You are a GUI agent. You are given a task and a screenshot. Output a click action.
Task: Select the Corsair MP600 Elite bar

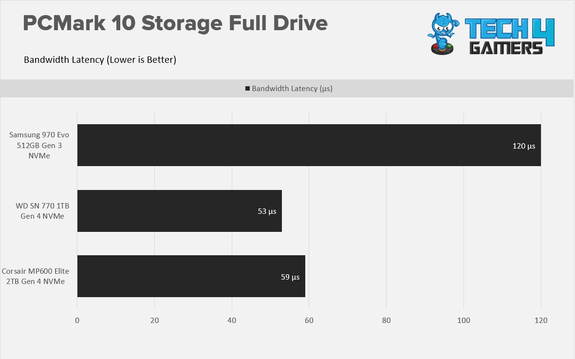(x=191, y=276)
